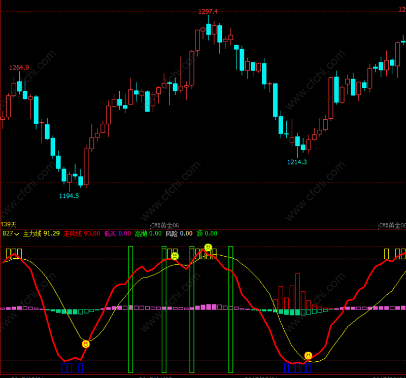Click the 139天 day count label
The width and height of the screenshot is (406, 378).
pos(8,224)
